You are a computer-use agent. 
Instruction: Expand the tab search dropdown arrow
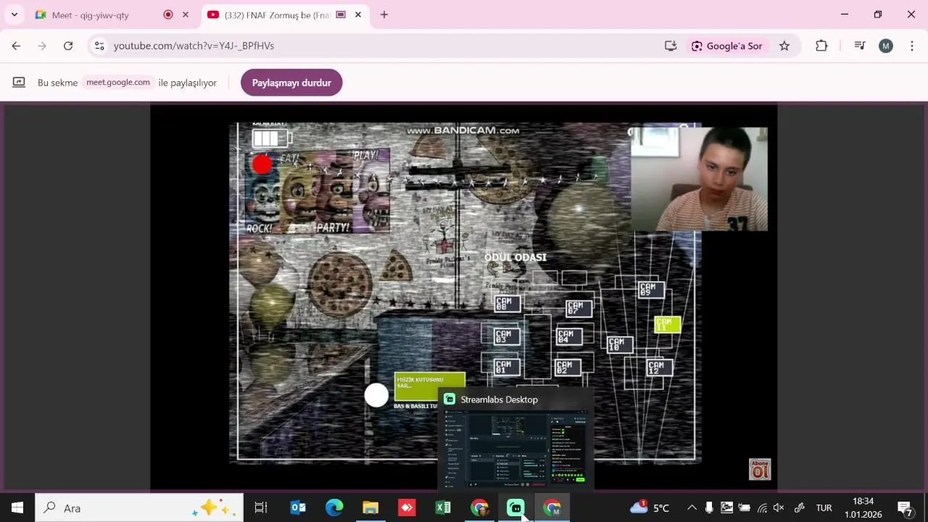[14, 14]
